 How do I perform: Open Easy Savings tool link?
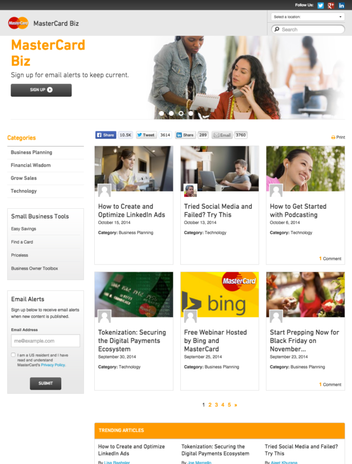(24, 229)
